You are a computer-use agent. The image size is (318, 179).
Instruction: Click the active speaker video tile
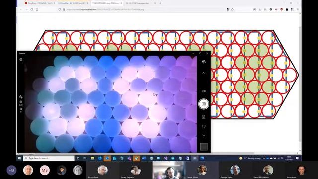169,170
